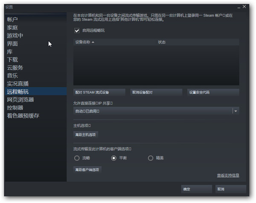Select the 流畅 radio option
The image size is (256, 203).
77,158
